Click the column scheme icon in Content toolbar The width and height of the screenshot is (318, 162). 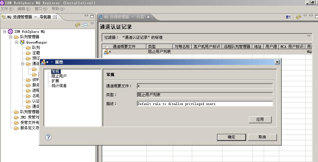click(288, 17)
